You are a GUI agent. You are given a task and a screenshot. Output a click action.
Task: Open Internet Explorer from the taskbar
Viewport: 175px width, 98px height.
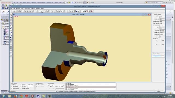coord(4,96)
